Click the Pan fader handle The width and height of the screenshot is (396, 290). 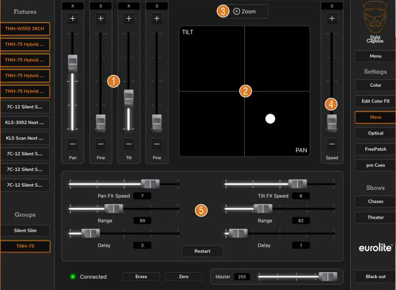(73, 64)
